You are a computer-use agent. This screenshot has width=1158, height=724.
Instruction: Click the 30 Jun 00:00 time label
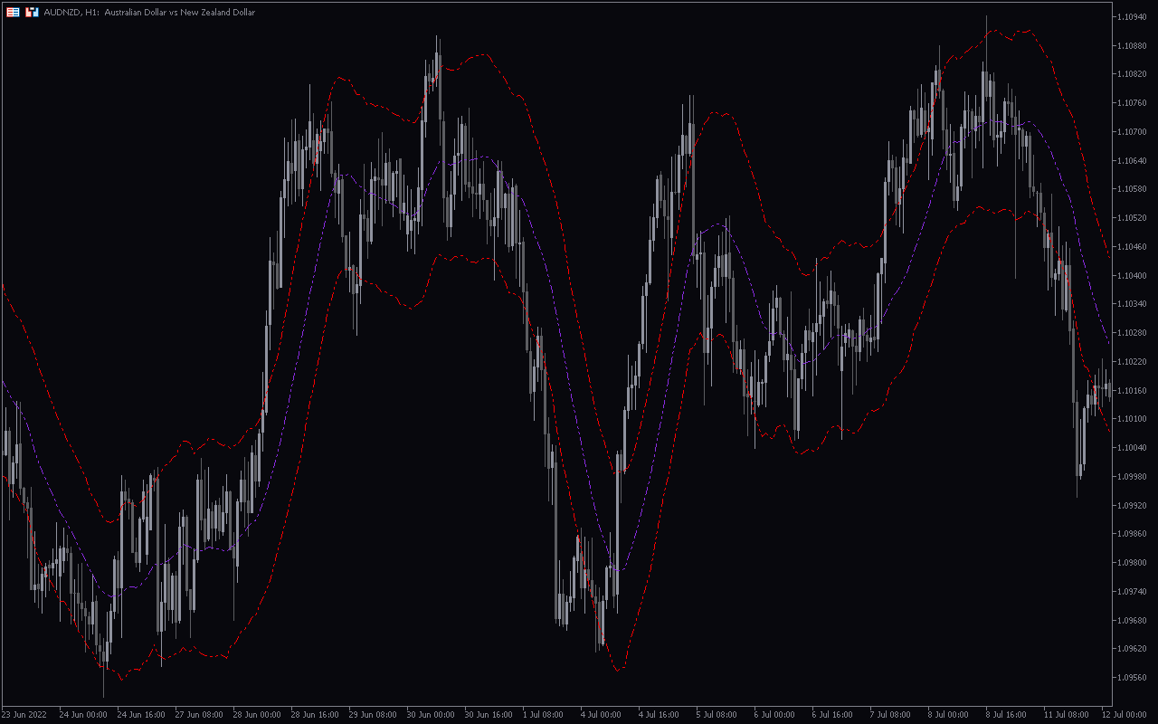pyautogui.click(x=431, y=715)
